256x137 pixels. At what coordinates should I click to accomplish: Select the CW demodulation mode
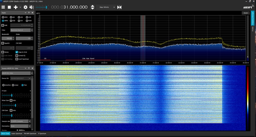coord(20,21)
